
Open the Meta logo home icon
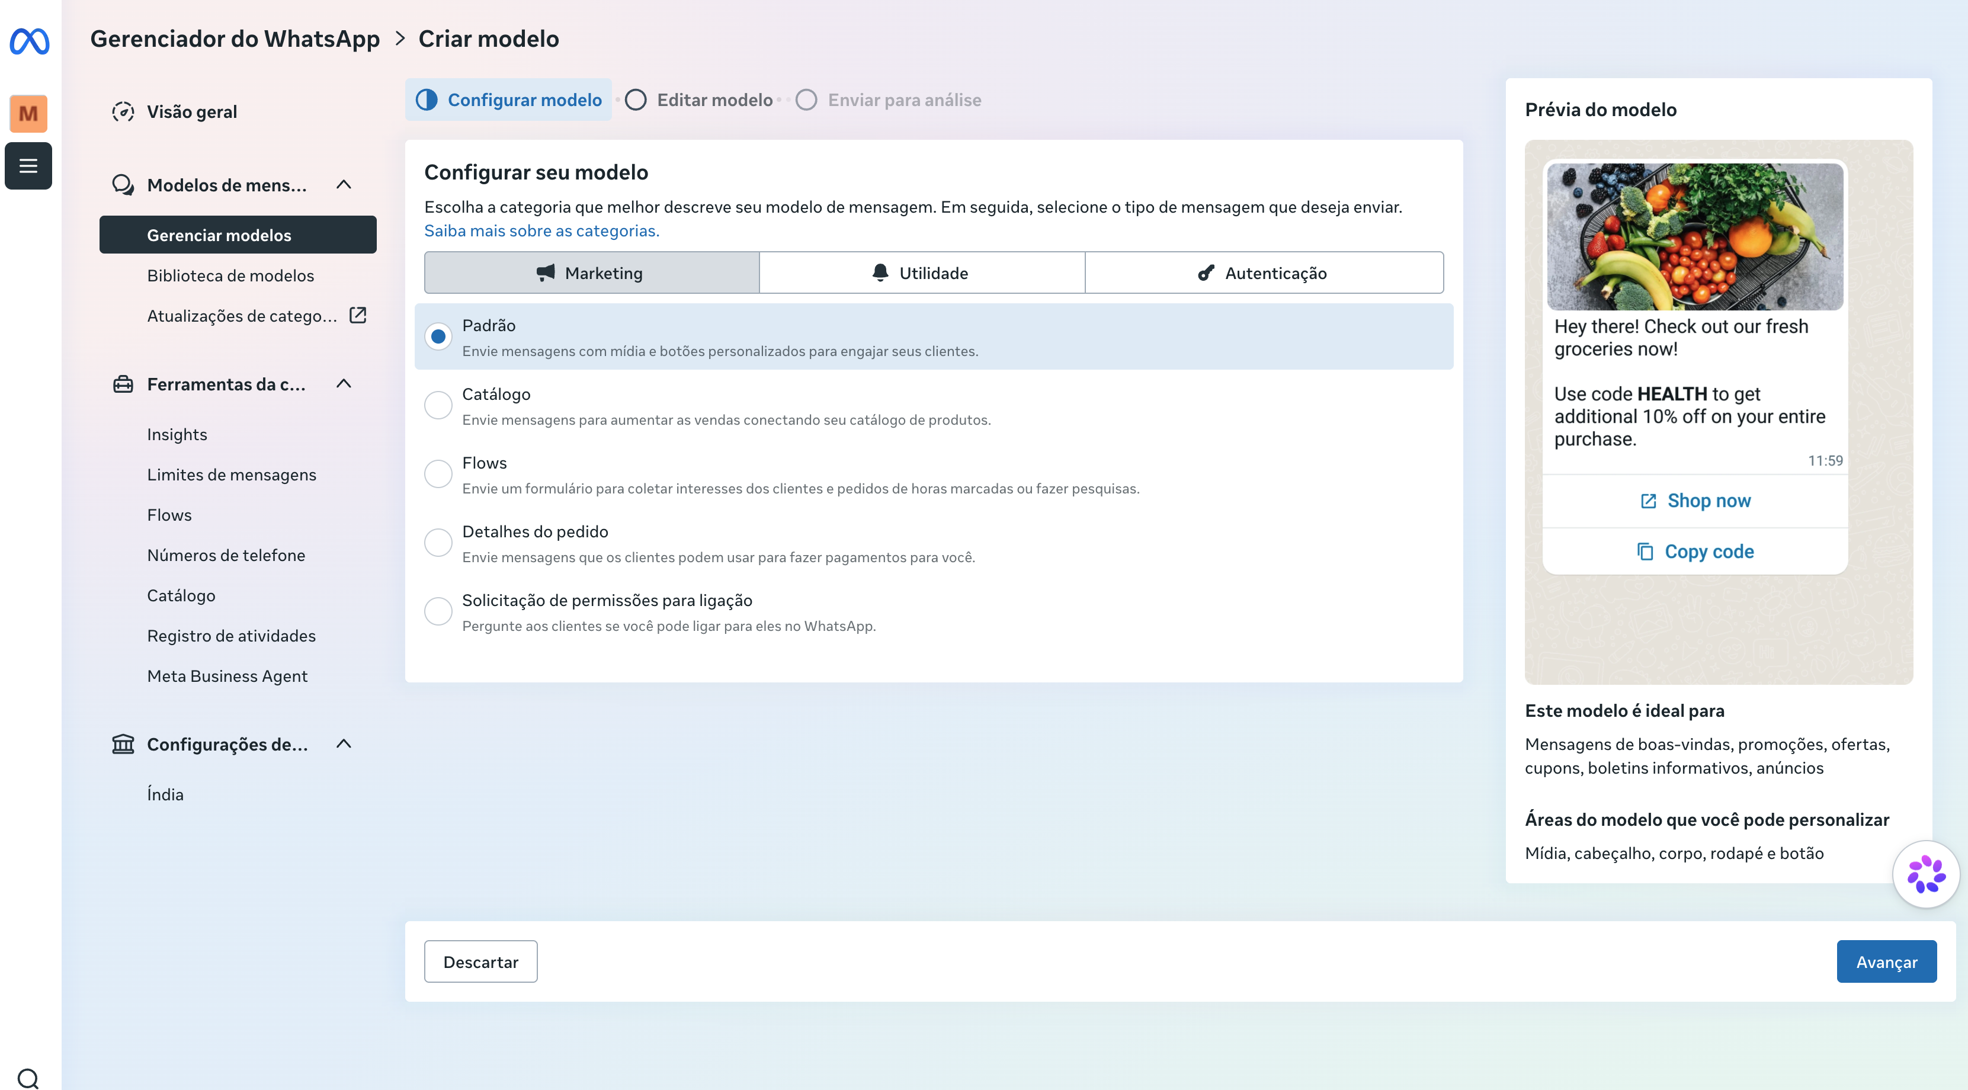(x=30, y=41)
